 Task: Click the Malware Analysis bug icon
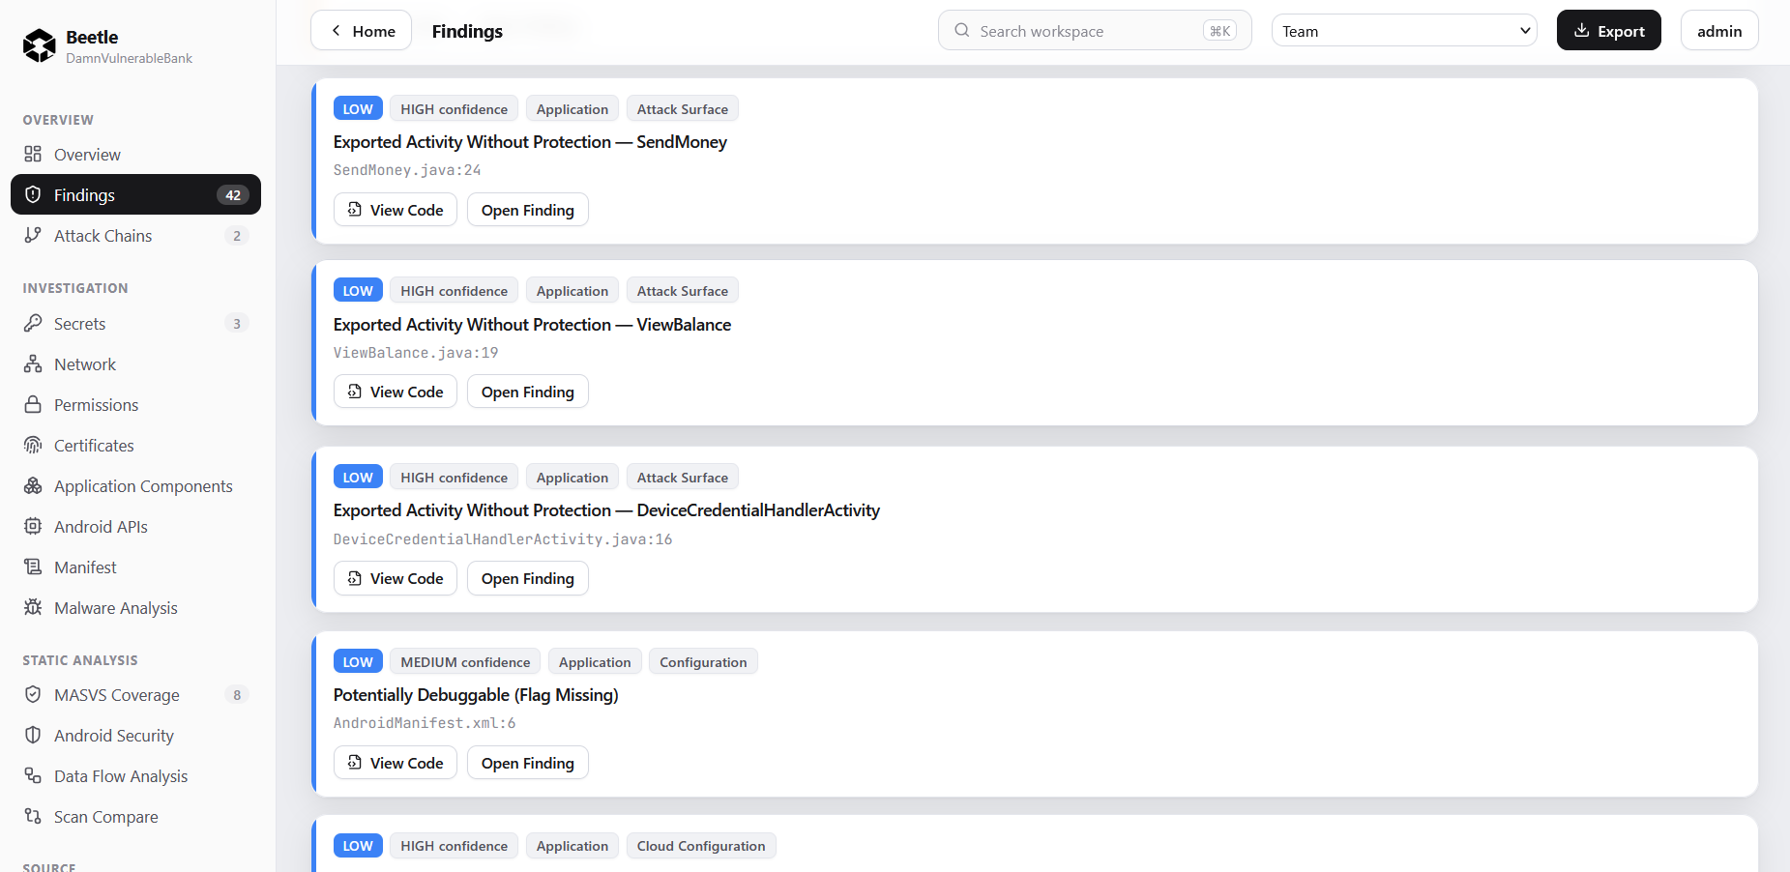tap(33, 607)
